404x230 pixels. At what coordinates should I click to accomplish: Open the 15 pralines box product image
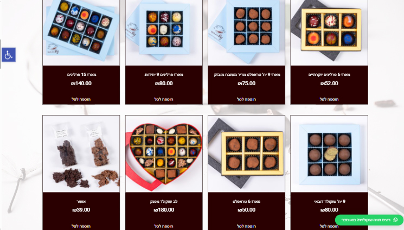pyautogui.click(x=81, y=33)
